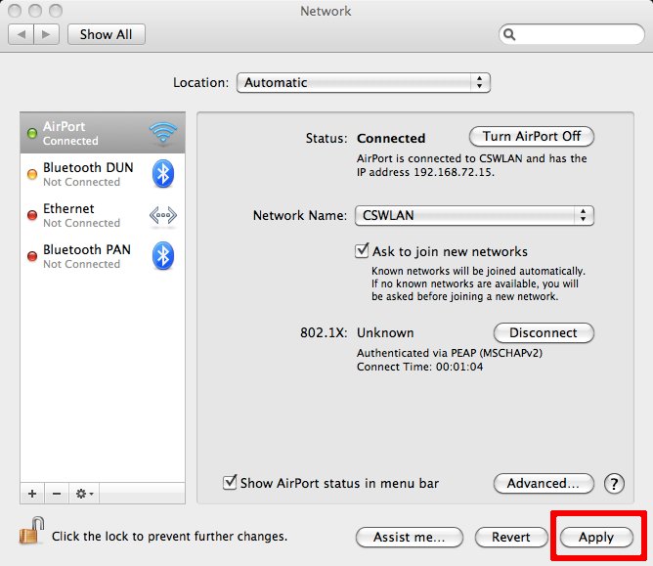The image size is (653, 566).
Task: Open the help question mark button
Action: point(614,484)
